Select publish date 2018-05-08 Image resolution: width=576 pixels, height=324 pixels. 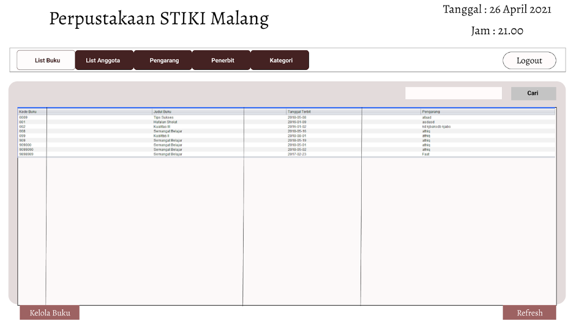point(297,118)
